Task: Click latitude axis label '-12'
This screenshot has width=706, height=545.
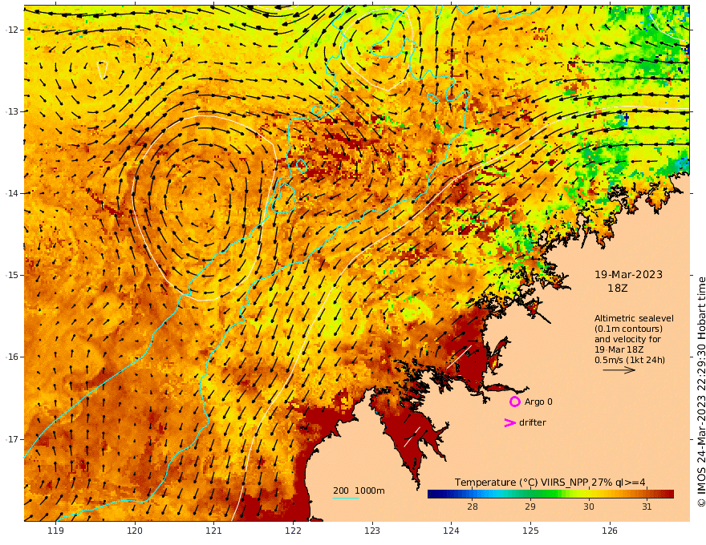Action: click(x=12, y=30)
